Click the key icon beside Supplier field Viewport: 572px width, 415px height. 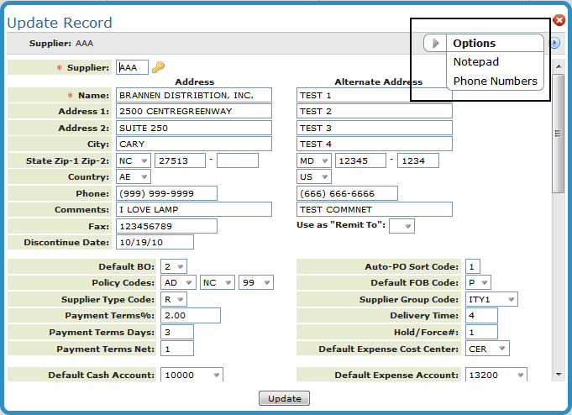tap(158, 67)
